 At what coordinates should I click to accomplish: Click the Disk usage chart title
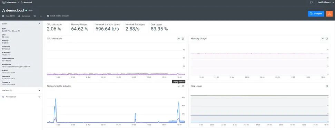tap(196, 86)
